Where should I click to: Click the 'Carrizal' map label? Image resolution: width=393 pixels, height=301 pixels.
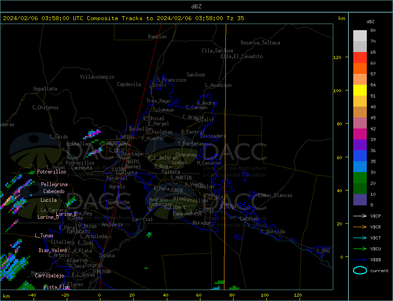click(142, 219)
